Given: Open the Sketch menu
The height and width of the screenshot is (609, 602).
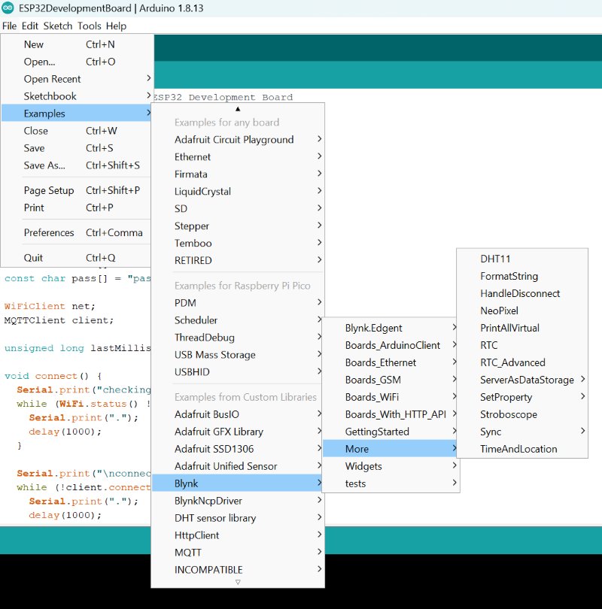Looking at the screenshot, I should coord(58,26).
